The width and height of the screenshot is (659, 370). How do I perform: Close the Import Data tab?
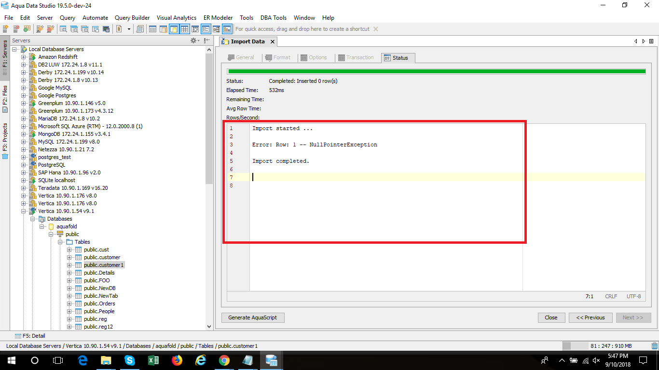click(272, 42)
